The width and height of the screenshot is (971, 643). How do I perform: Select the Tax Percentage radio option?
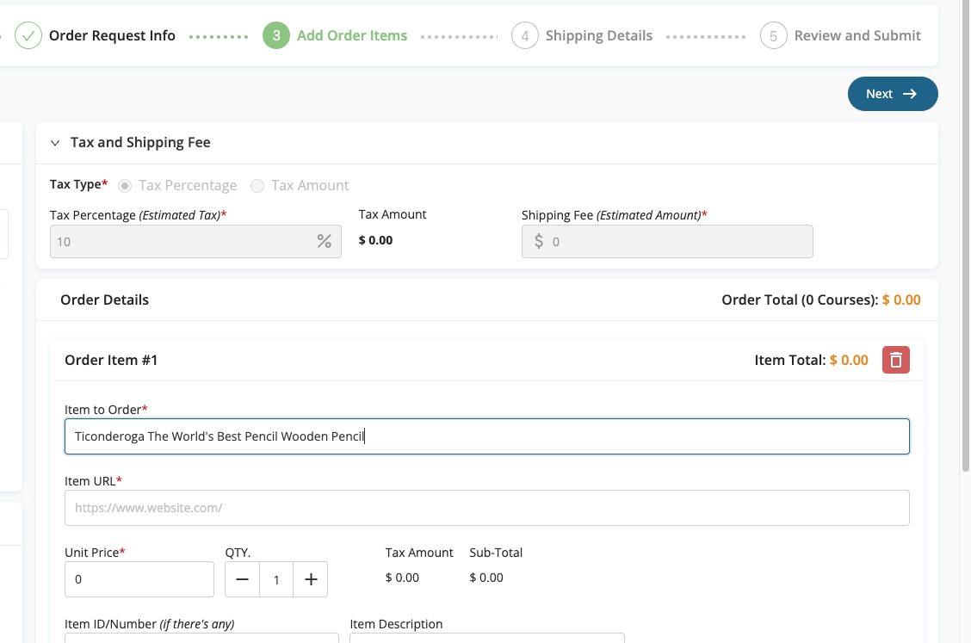[125, 186]
